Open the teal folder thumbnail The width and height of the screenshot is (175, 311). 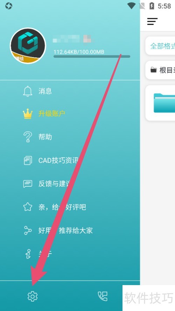point(164,103)
